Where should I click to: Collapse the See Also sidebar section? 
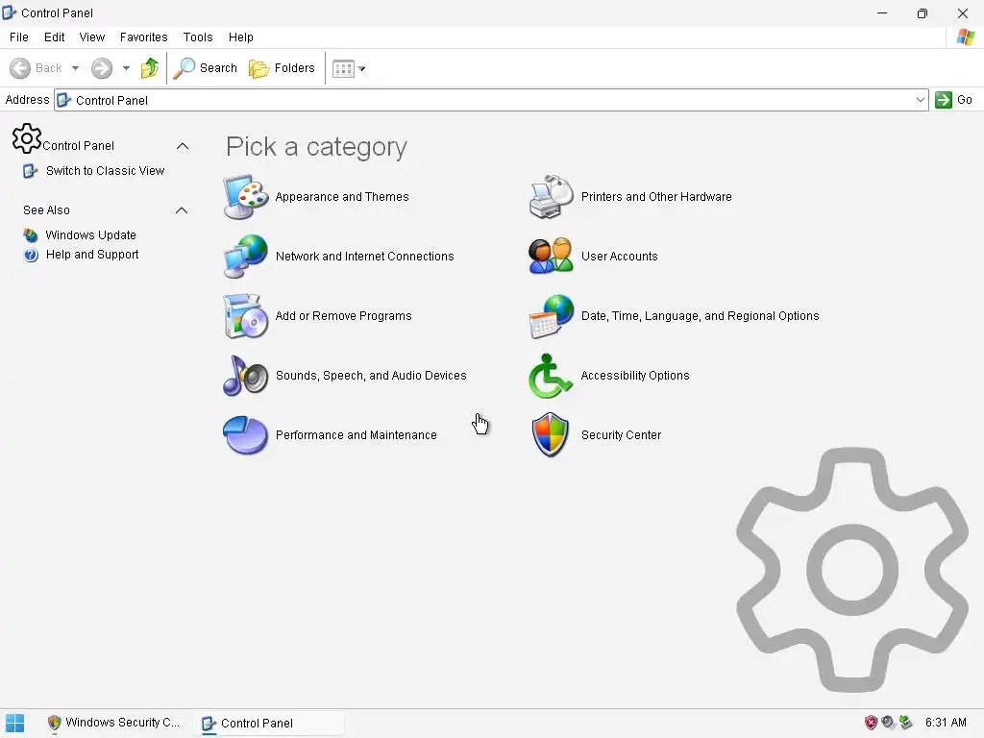(x=182, y=210)
